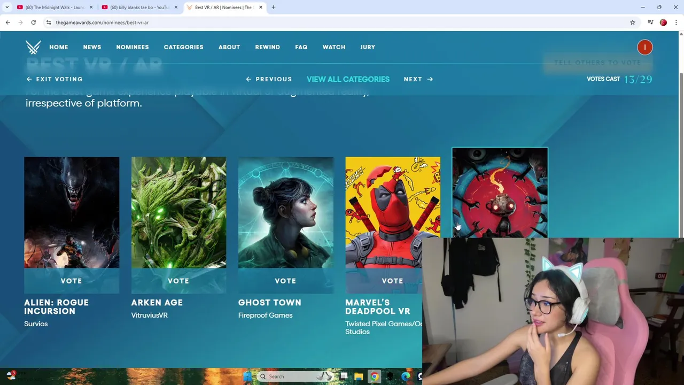The image size is (684, 385).
Task: Open the site information icon in address bar
Action: pyautogui.click(x=49, y=22)
